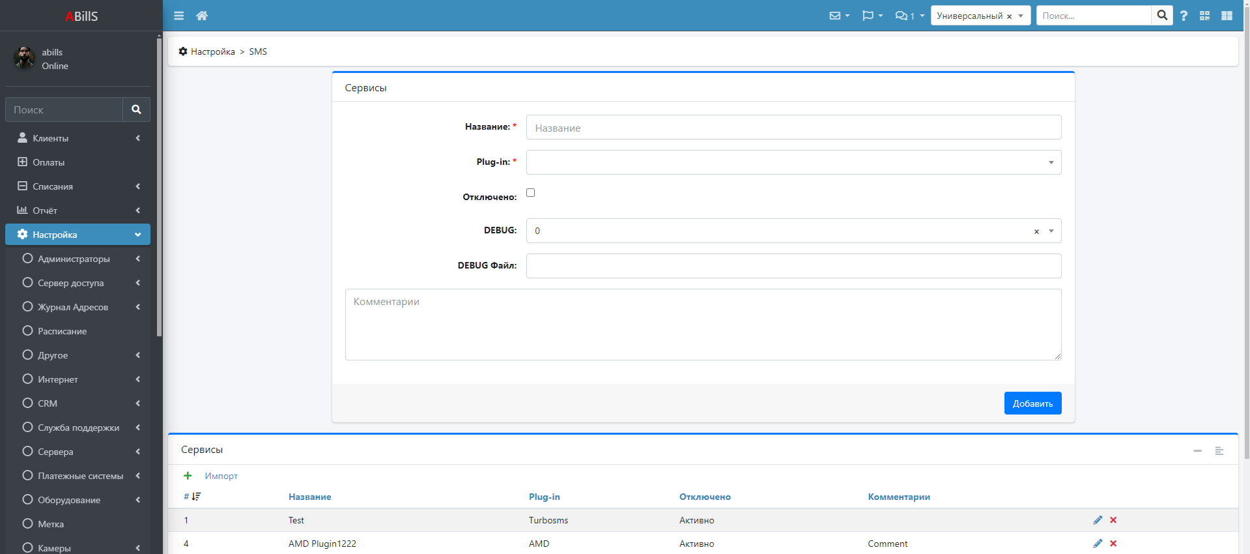
Task: Open the Plug-in dropdown
Action: [793, 162]
